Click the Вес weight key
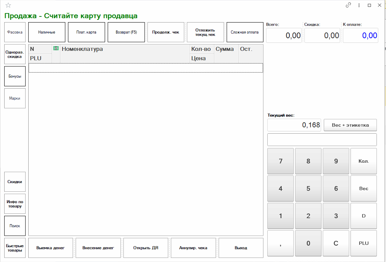The height and width of the screenshot is (262, 386). [x=363, y=189]
